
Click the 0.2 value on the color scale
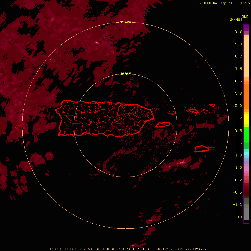(238, 180)
